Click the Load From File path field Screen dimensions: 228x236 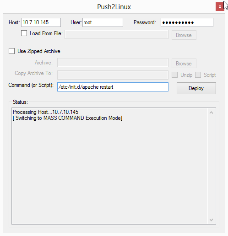click(116, 34)
